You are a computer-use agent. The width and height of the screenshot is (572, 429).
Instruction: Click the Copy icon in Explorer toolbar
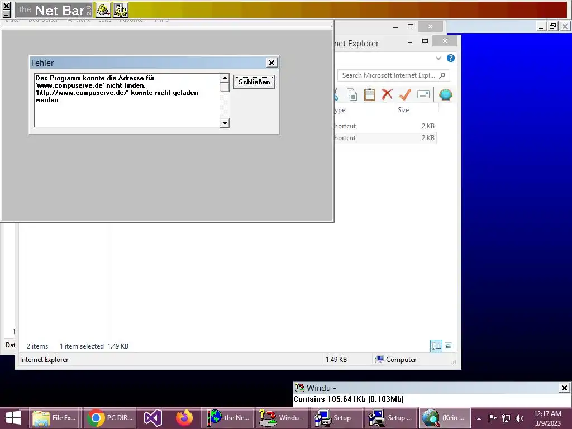(352, 94)
